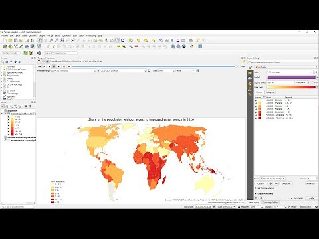Open the Layers panel layer styling icon
The image size is (319, 239).
tap(3, 106)
